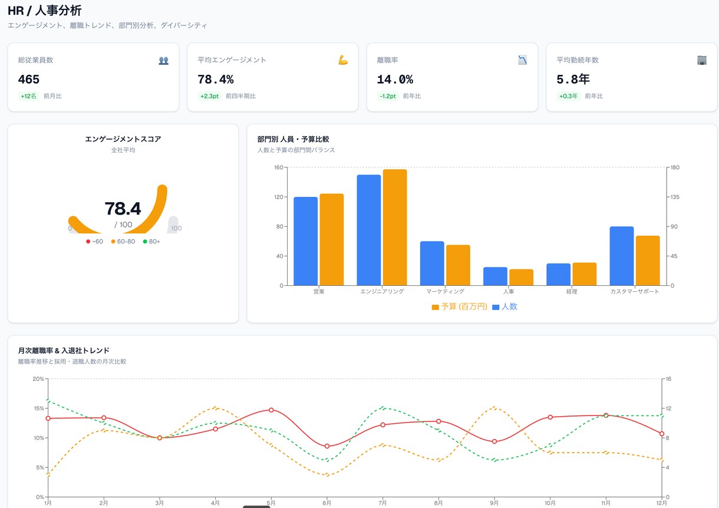The height and width of the screenshot is (508, 719).
Task: Click the 78.4 gauge score value
Action: tap(123, 209)
